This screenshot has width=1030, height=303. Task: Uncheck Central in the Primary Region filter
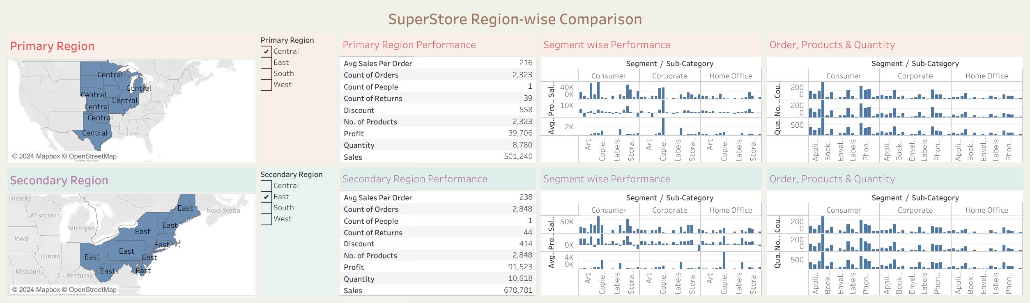coord(266,52)
